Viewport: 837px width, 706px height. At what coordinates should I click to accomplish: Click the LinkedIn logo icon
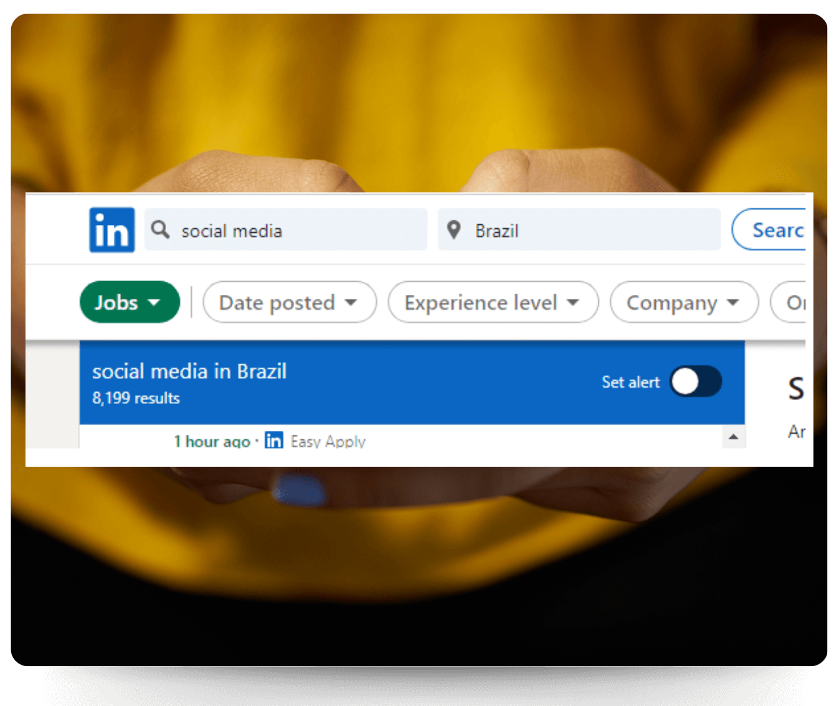112,230
